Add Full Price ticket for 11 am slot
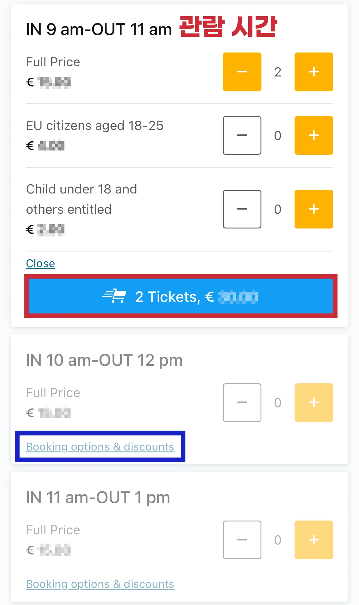Screen dimensions: 359x605 click(314, 540)
